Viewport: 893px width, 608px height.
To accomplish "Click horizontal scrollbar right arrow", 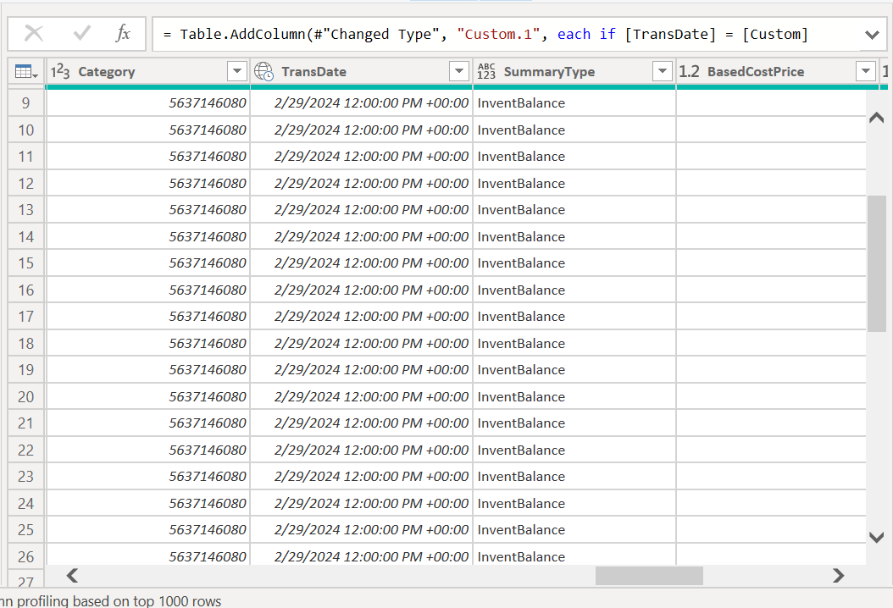I will [x=838, y=576].
